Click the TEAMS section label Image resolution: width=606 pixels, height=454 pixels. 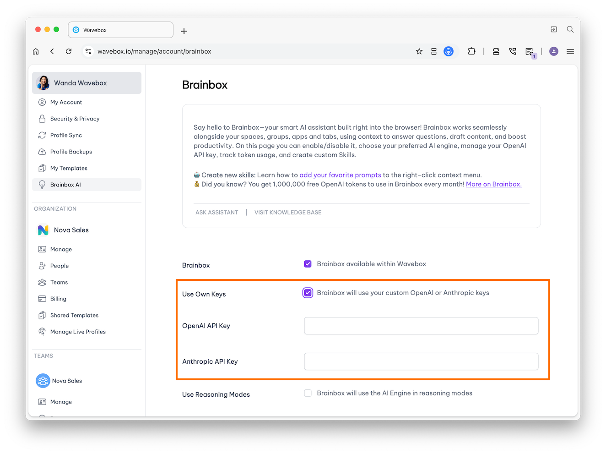point(43,356)
